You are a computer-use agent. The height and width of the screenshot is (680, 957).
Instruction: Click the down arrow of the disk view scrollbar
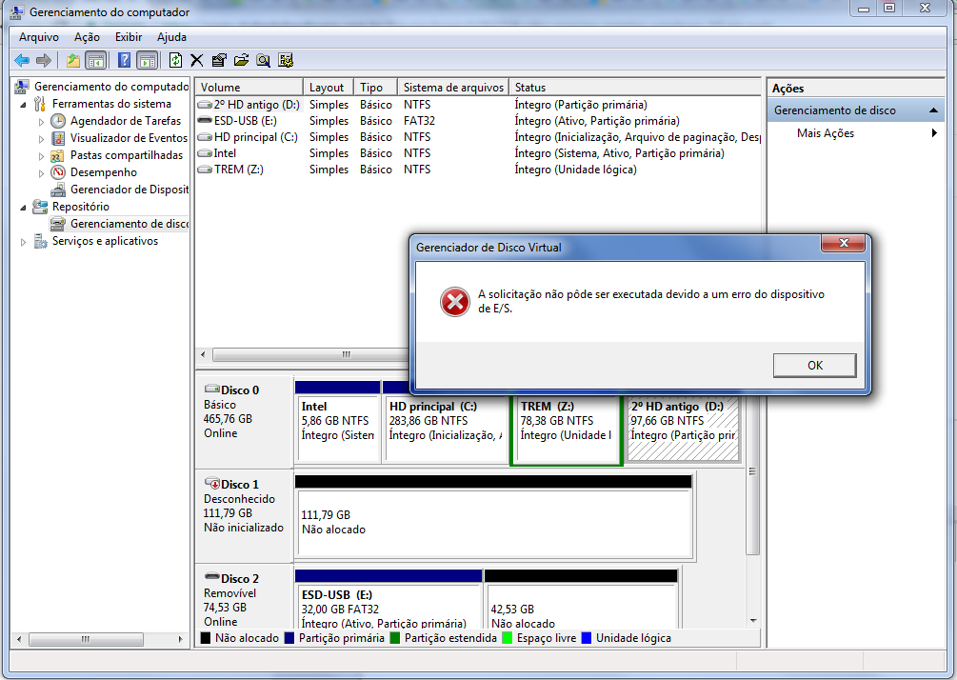(x=753, y=621)
